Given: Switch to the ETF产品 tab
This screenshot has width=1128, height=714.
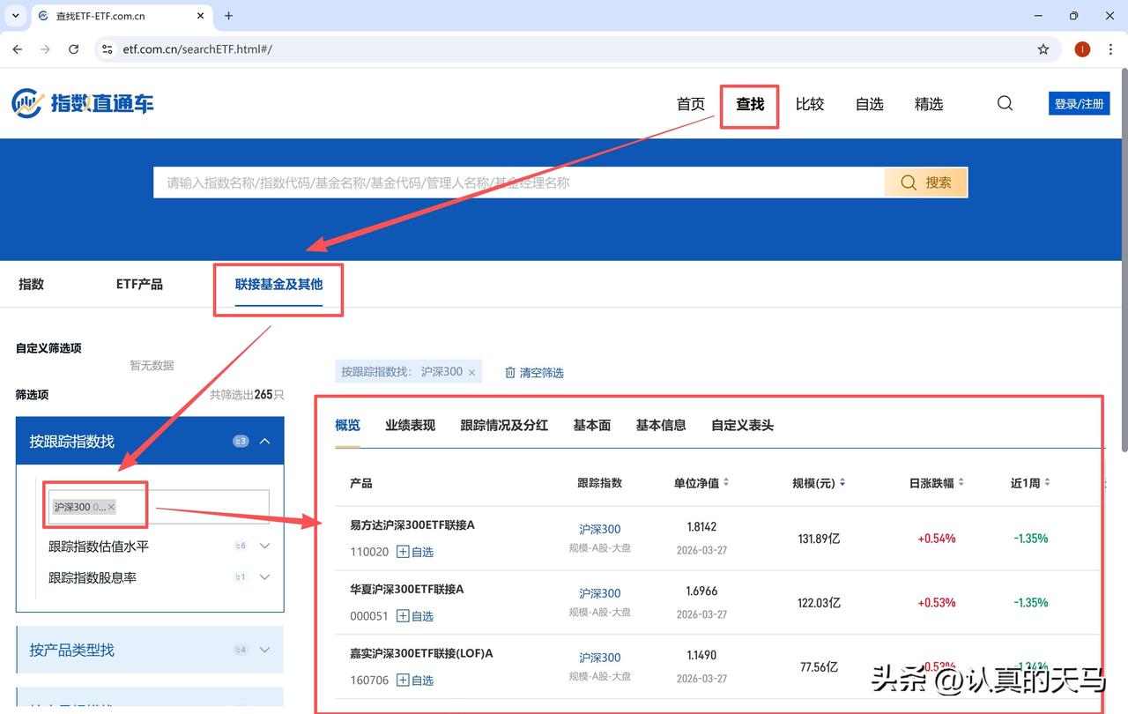Looking at the screenshot, I should 139,284.
